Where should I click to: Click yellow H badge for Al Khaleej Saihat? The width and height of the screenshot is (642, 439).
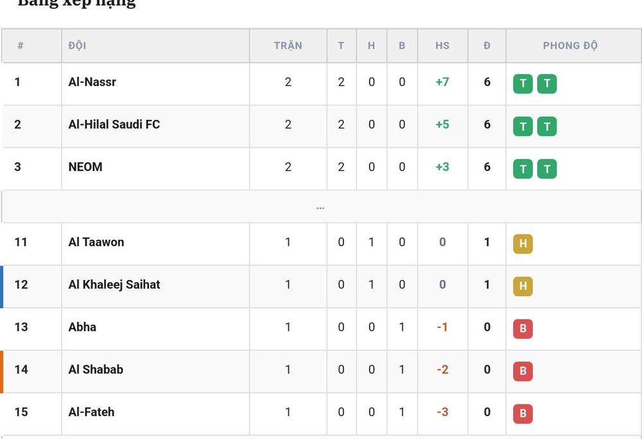click(523, 286)
